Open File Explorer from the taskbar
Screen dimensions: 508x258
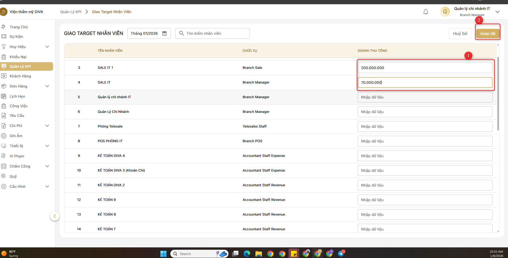pos(258,253)
